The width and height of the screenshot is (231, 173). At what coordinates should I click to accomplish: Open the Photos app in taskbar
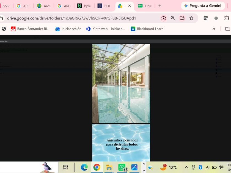134,168
